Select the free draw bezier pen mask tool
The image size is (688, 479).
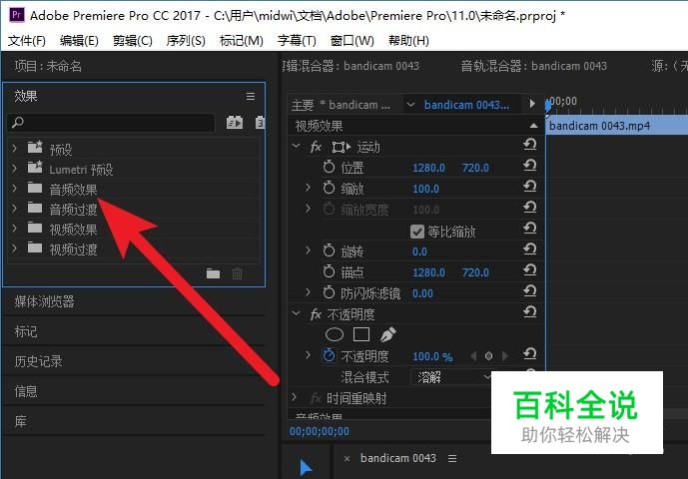pyautogui.click(x=387, y=334)
